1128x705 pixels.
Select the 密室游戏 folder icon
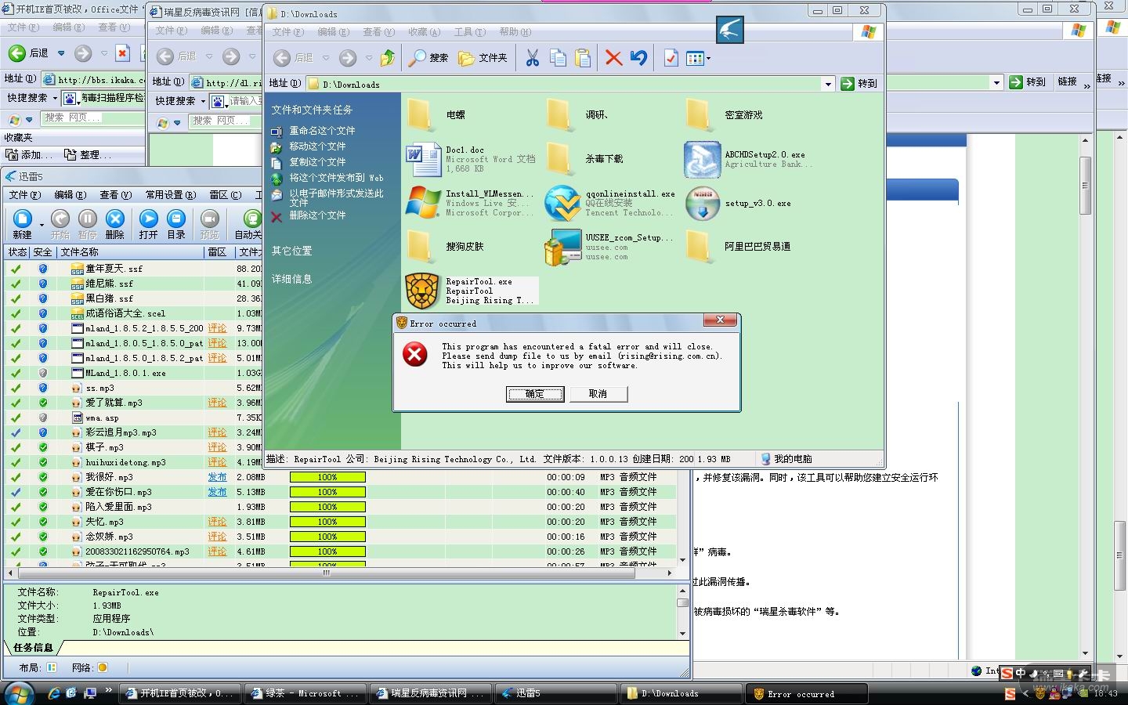(700, 115)
